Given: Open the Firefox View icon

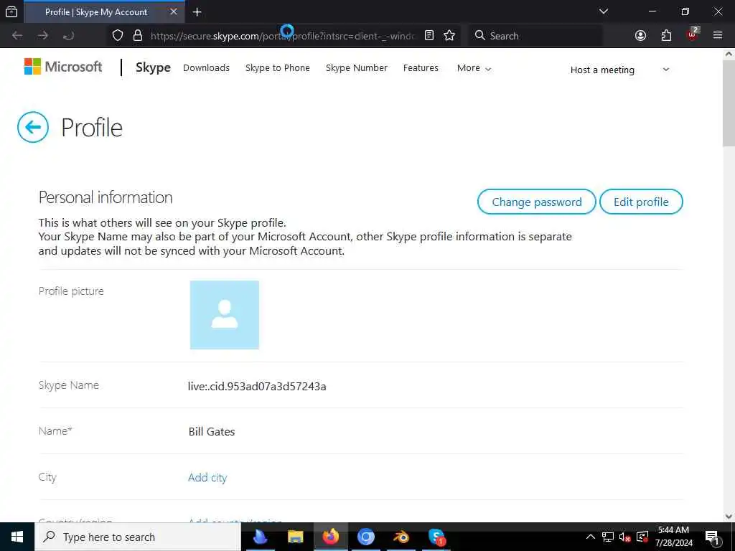Looking at the screenshot, I should [11, 11].
